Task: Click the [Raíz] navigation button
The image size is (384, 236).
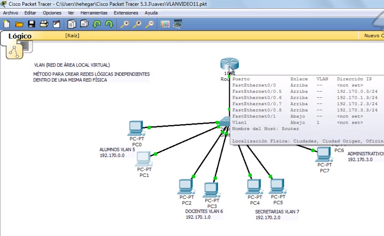Action: pyautogui.click(x=72, y=36)
